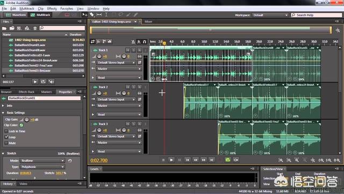Open the Workspace Default dropdown
This screenshot has height=194, width=344.
point(270,15)
